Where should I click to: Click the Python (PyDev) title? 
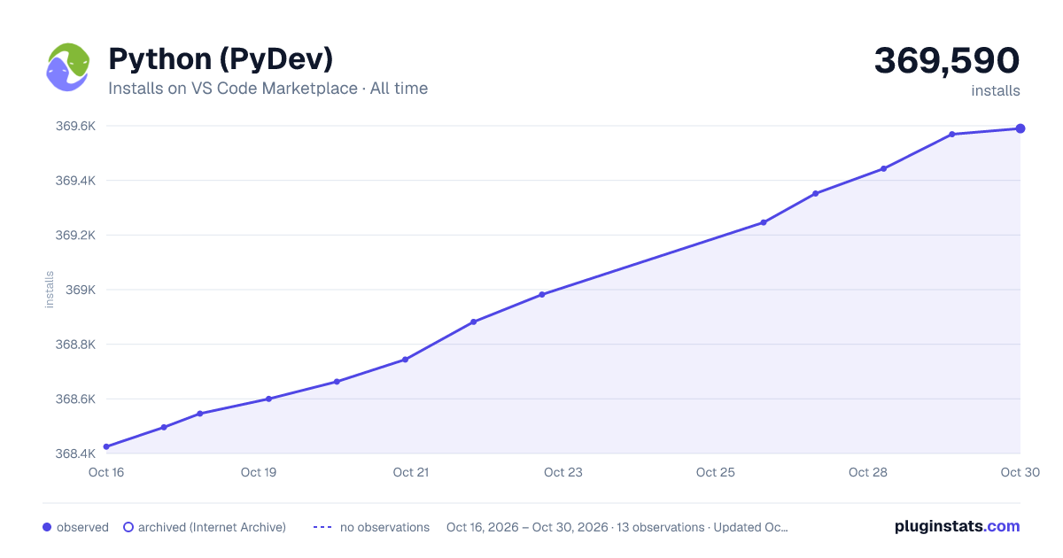[221, 59]
